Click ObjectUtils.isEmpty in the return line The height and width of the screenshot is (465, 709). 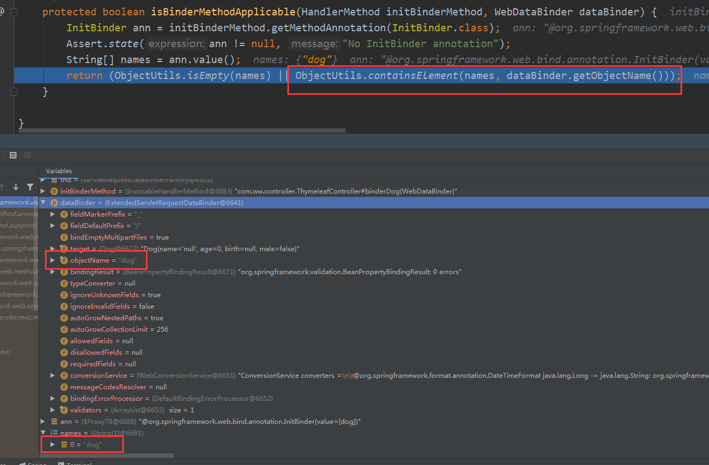(x=172, y=75)
